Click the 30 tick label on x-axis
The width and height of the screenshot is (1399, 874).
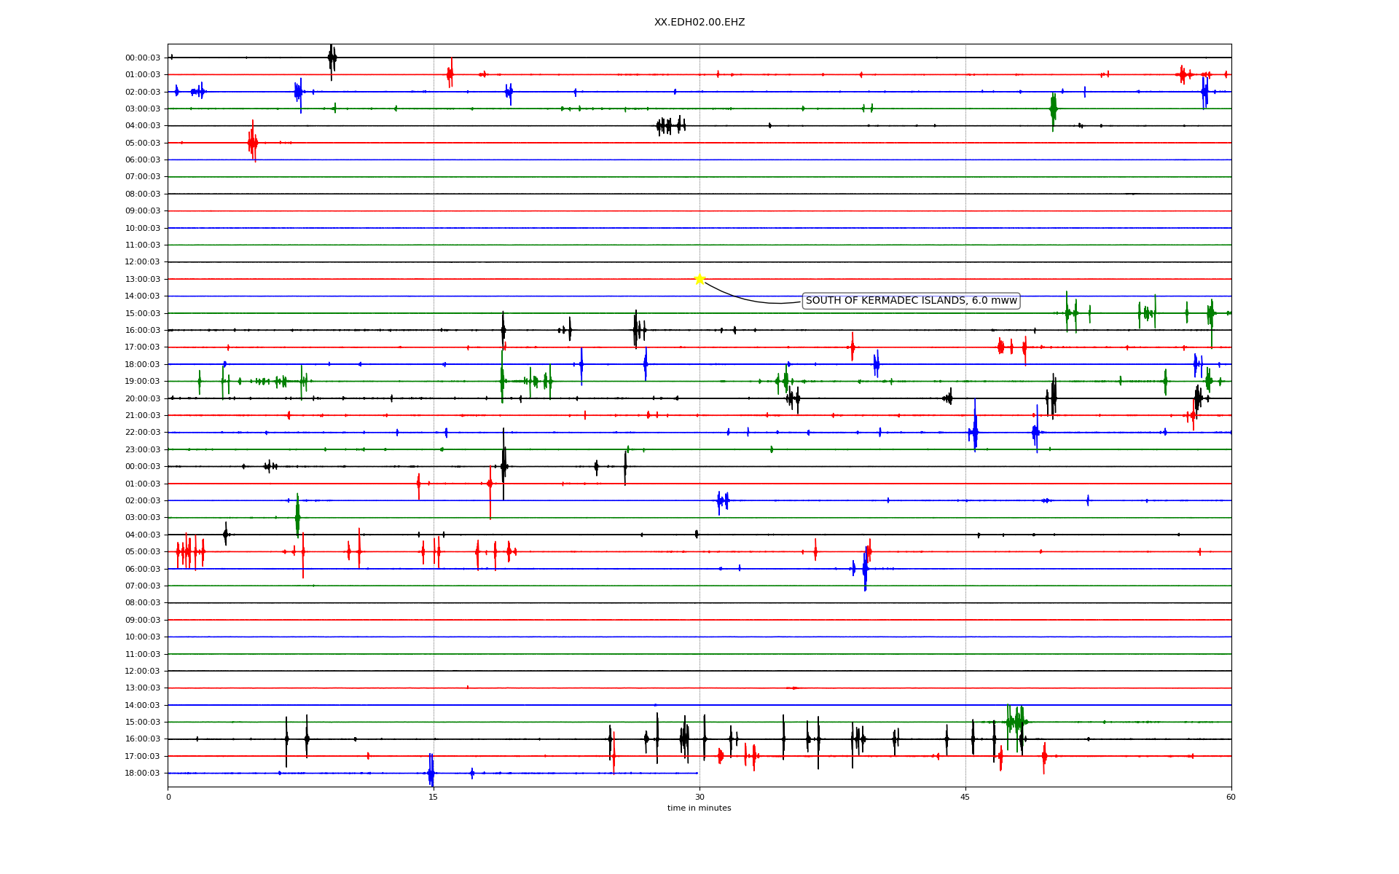point(699,798)
